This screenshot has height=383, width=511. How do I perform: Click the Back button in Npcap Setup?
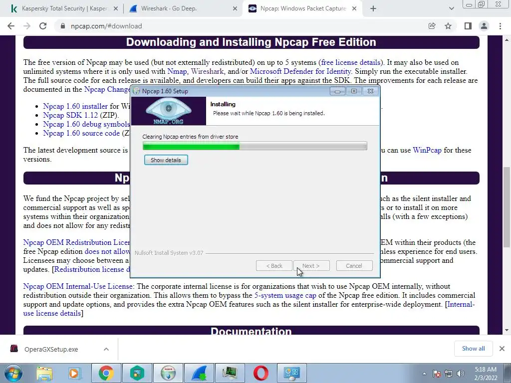(x=274, y=266)
